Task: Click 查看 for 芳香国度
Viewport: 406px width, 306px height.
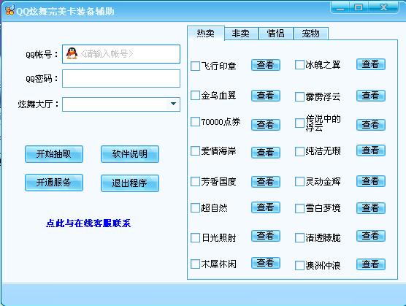Action: (x=266, y=181)
